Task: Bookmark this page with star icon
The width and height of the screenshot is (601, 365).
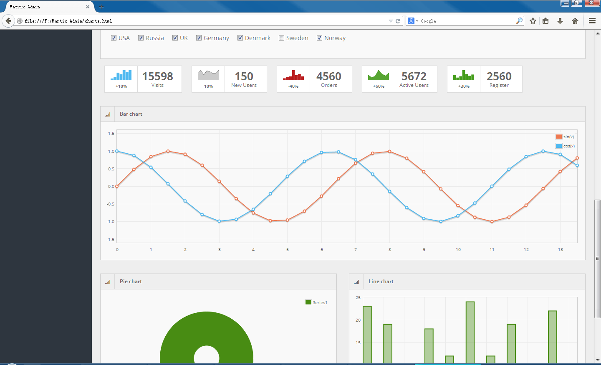Action: (x=533, y=21)
